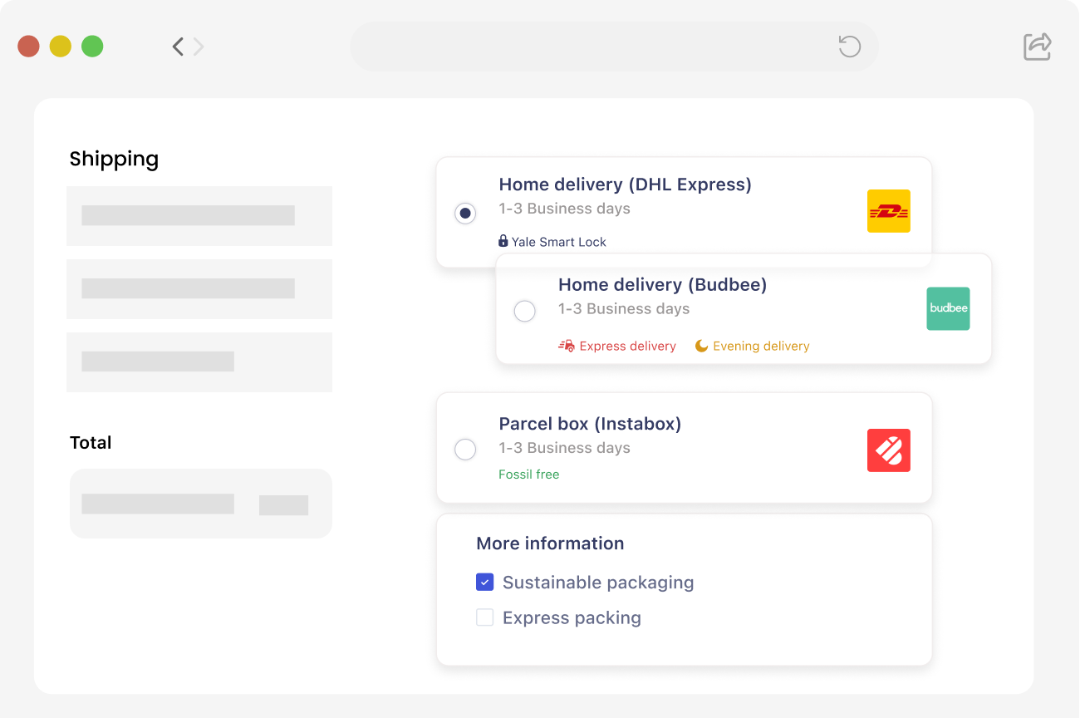Click the DHL Express logo icon

point(888,211)
